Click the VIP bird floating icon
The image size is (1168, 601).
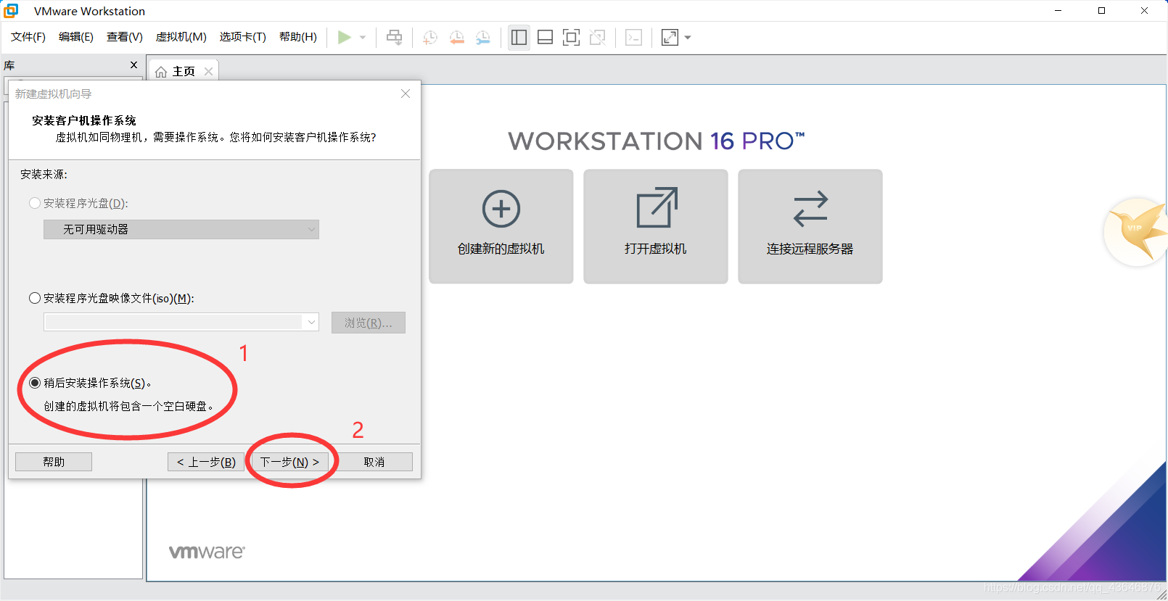coord(1137,232)
